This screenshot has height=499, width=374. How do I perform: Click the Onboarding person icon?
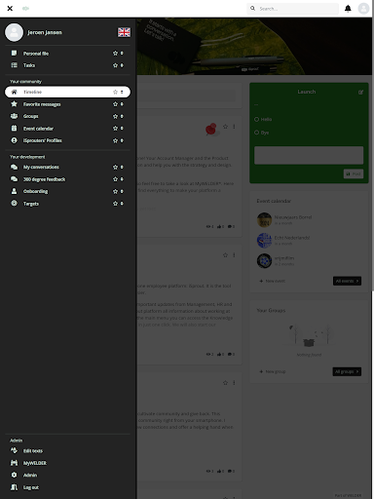[14, 191]
